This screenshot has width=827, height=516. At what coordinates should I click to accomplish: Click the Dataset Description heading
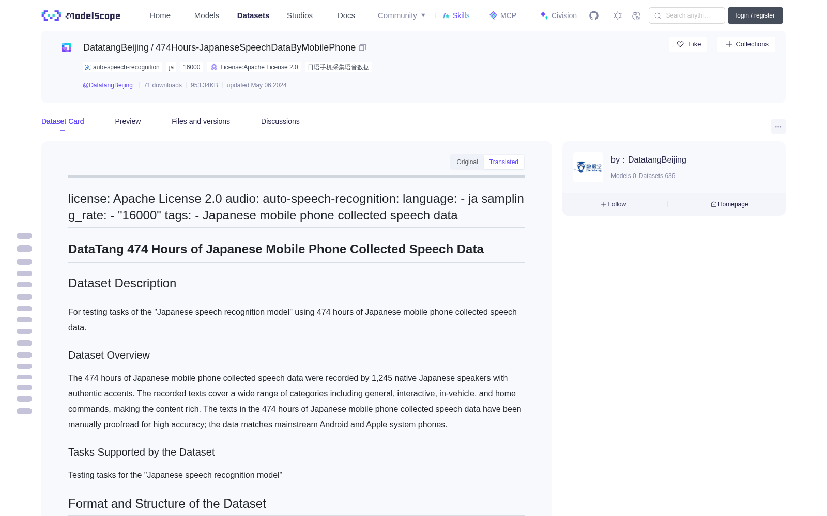coord(122,283)
